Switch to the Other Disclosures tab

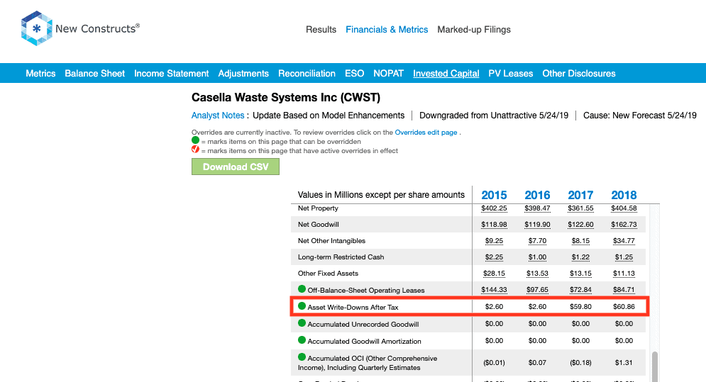pyautogui.click(x=579, y=73)
